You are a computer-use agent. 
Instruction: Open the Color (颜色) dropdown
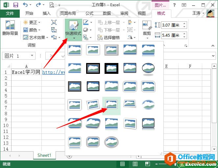point(32,30)
